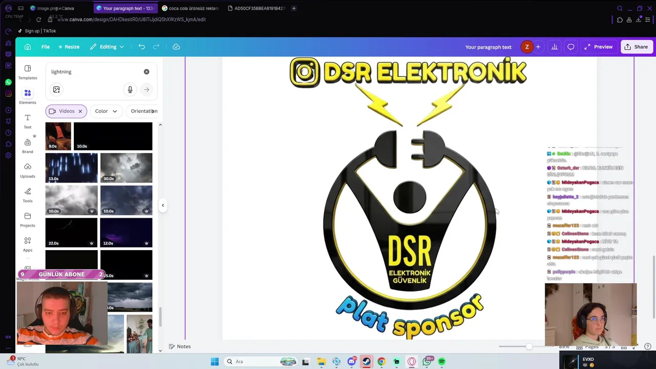656x369 pixels.
Task: Select the 12.0s purple lightning video
Action: (126, 233)
